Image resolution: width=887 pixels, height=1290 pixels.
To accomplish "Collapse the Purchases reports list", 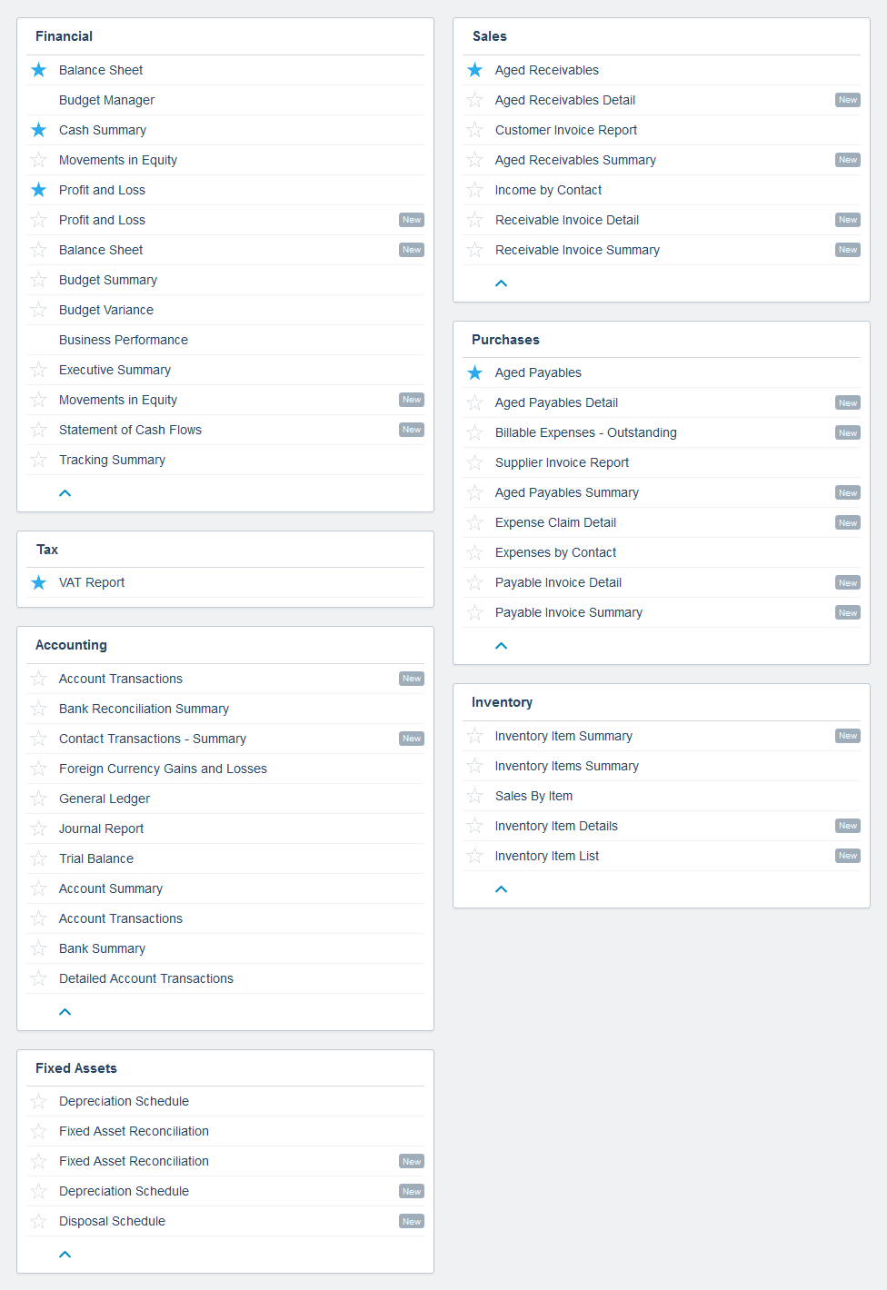I will click(501, 646).
